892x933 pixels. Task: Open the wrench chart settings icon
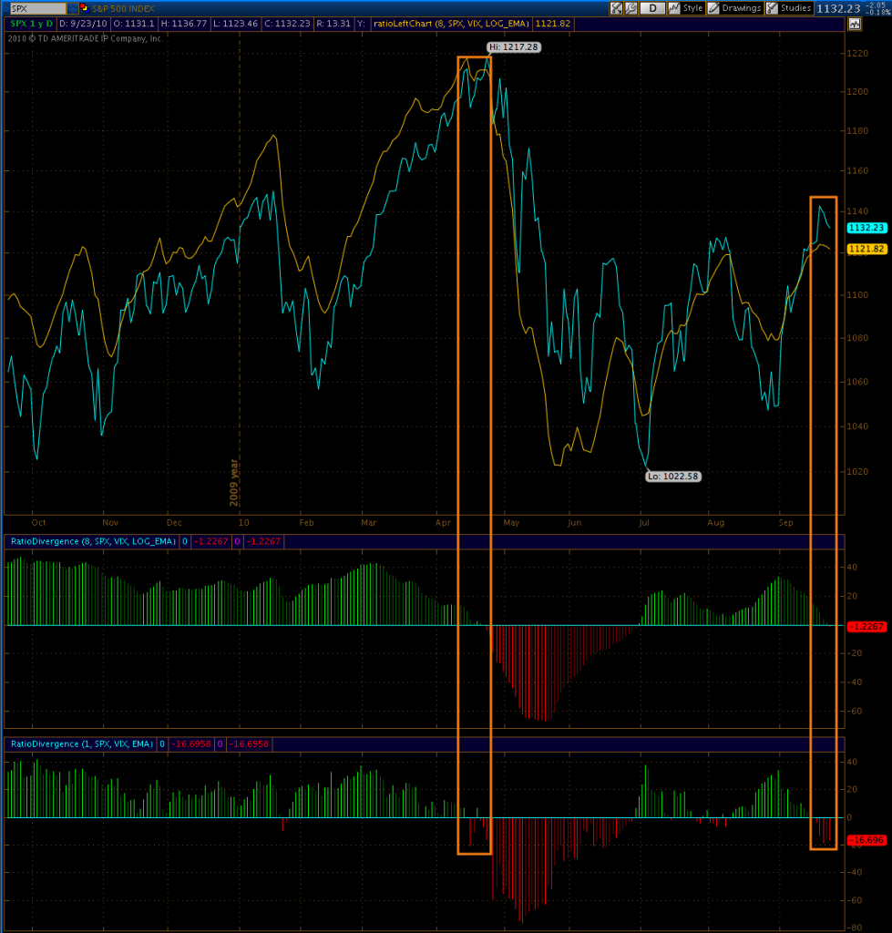(x=631, y=8)
